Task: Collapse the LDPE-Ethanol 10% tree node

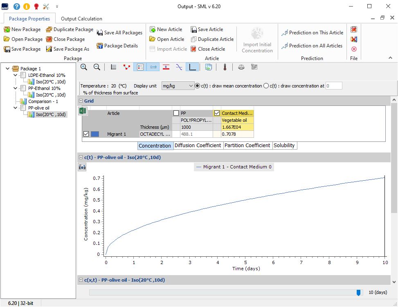Action: (x=15, y=75)
